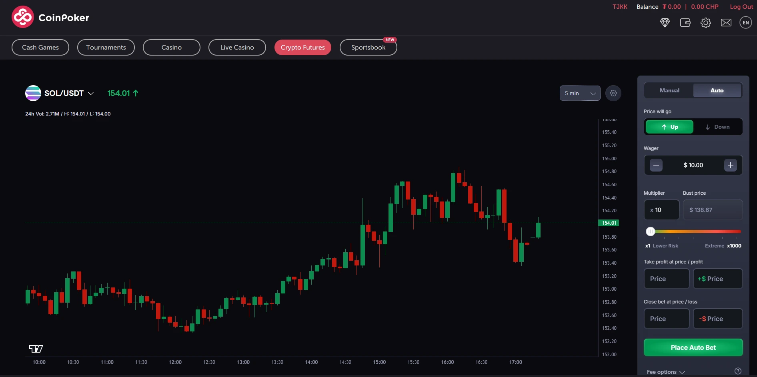Open the 5 min timeframe dropdown

pos(580,93)
